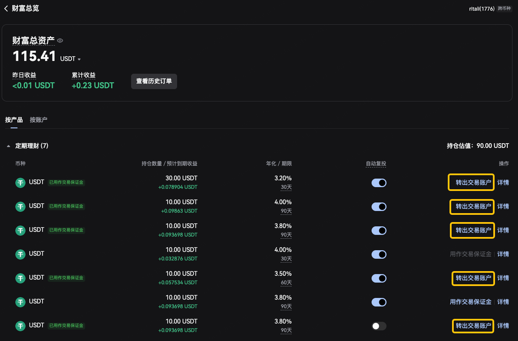The height and width of the screenshot is (341, 518).
Task: Click the USDT coin icon in the 4.00% 90天 row
Action: pos(20,207)
